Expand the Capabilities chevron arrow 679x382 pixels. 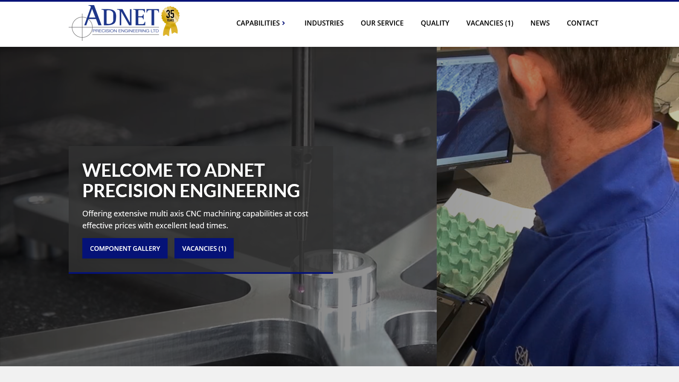click(284, 23)
